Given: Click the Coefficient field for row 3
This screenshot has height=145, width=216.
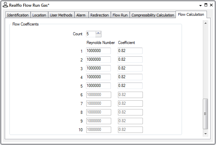Looking at the screenshot, I should click(130, 68).
